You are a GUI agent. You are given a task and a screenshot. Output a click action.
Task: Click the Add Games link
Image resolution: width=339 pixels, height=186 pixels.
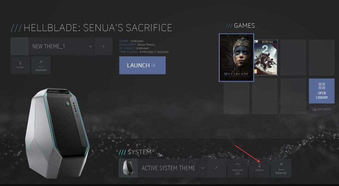(x=322, y=109)
